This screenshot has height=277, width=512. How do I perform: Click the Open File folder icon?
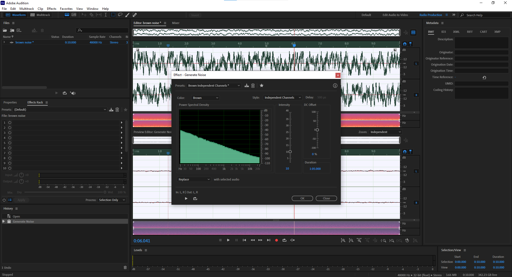[5, 30]
